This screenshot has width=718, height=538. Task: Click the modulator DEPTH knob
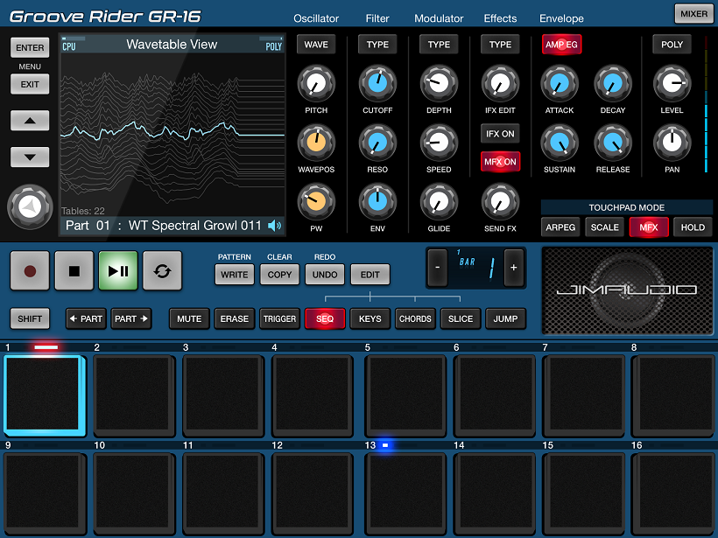coord(439,84)
